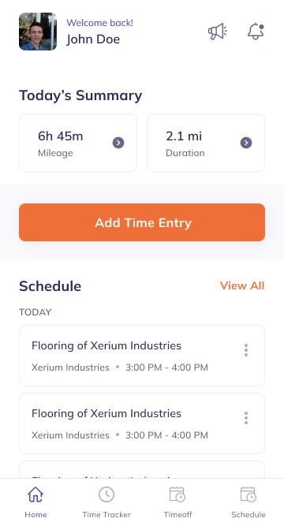Select the Time Tracker tab label
284x526 pixels.
(x=106, y=515)
